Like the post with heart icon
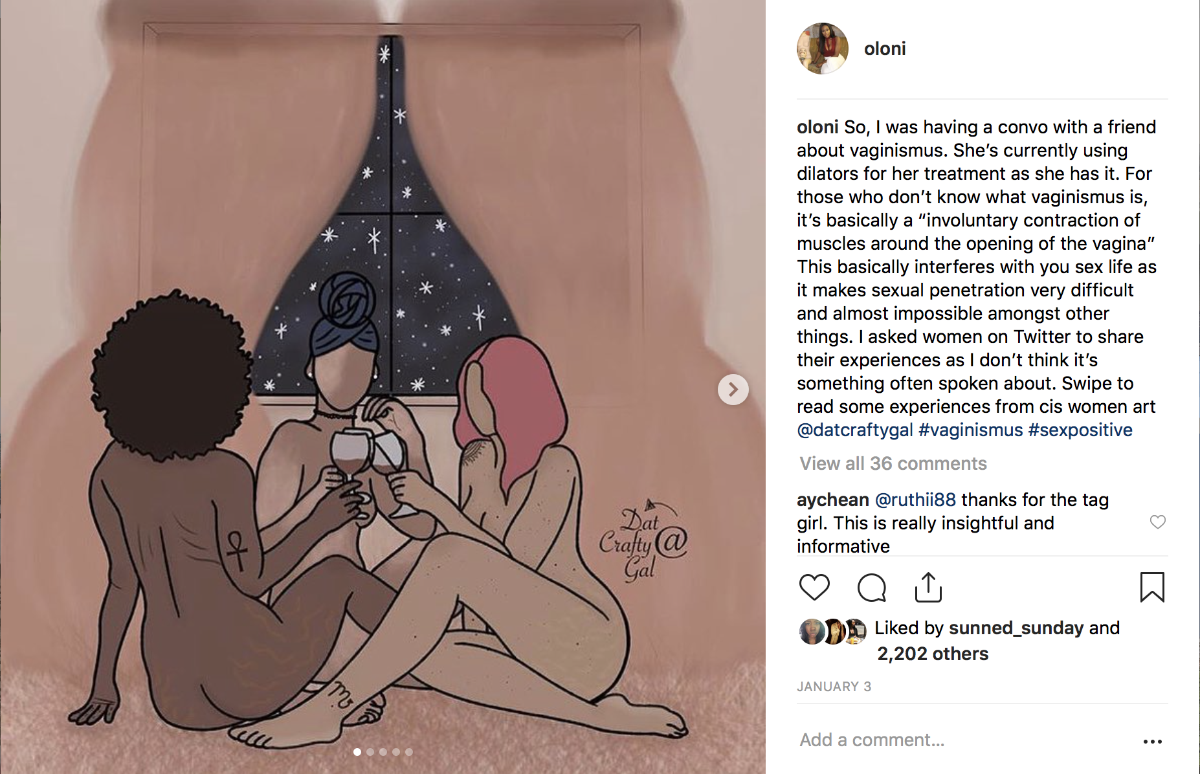This screenshot has width=1200, height=774. pos(814,587)
